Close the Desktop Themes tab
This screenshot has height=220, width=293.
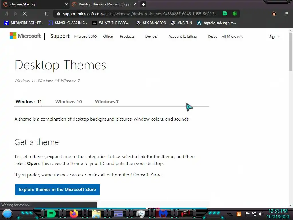[135, 4]
